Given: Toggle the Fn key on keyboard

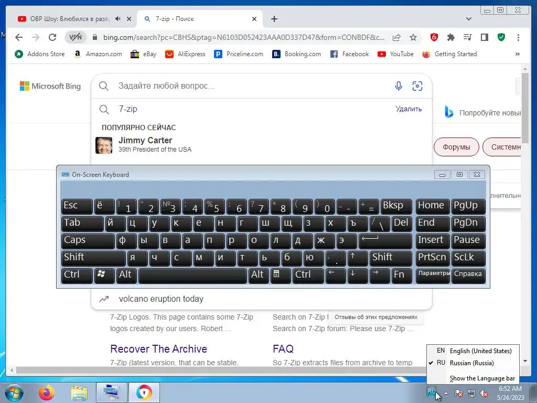Looking at the screenshot, I should click(x=401, y=275).
